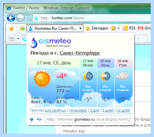Click the informer.gismeteo.ru URL field
This screenshot has width=154, height=137.
88,119
